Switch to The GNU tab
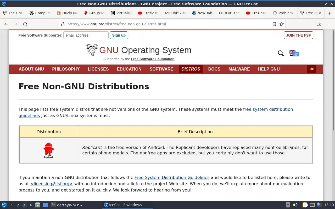Image resolution: width=335 pixels, height=209 pixels. point(13,13)
